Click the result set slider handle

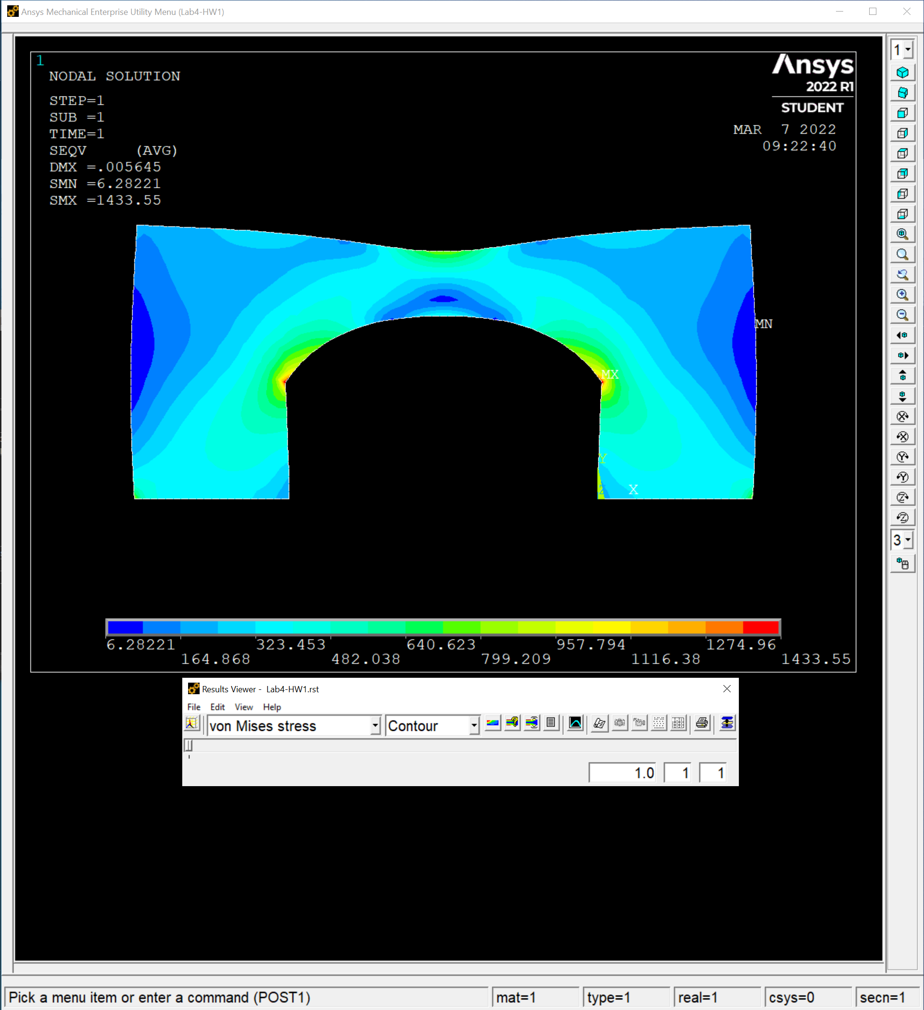point(189,746)
